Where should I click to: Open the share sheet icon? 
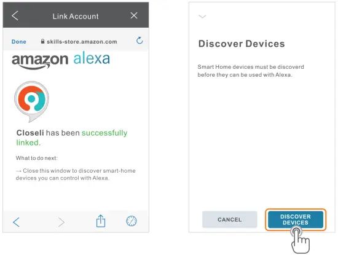pyautogui.click(x=101, y=221)
